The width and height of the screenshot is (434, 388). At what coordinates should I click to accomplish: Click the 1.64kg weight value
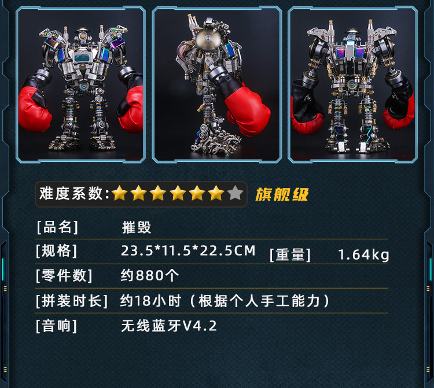coord(364,254)
